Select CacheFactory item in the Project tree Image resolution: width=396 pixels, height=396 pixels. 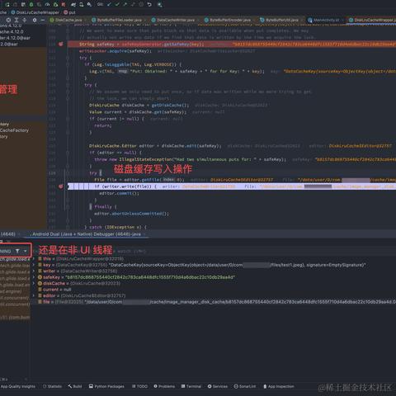14,130
